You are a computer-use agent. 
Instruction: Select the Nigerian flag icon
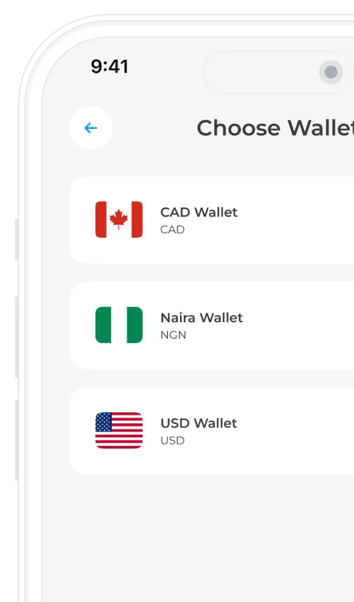pyautogui.click(x=119, y=325)
